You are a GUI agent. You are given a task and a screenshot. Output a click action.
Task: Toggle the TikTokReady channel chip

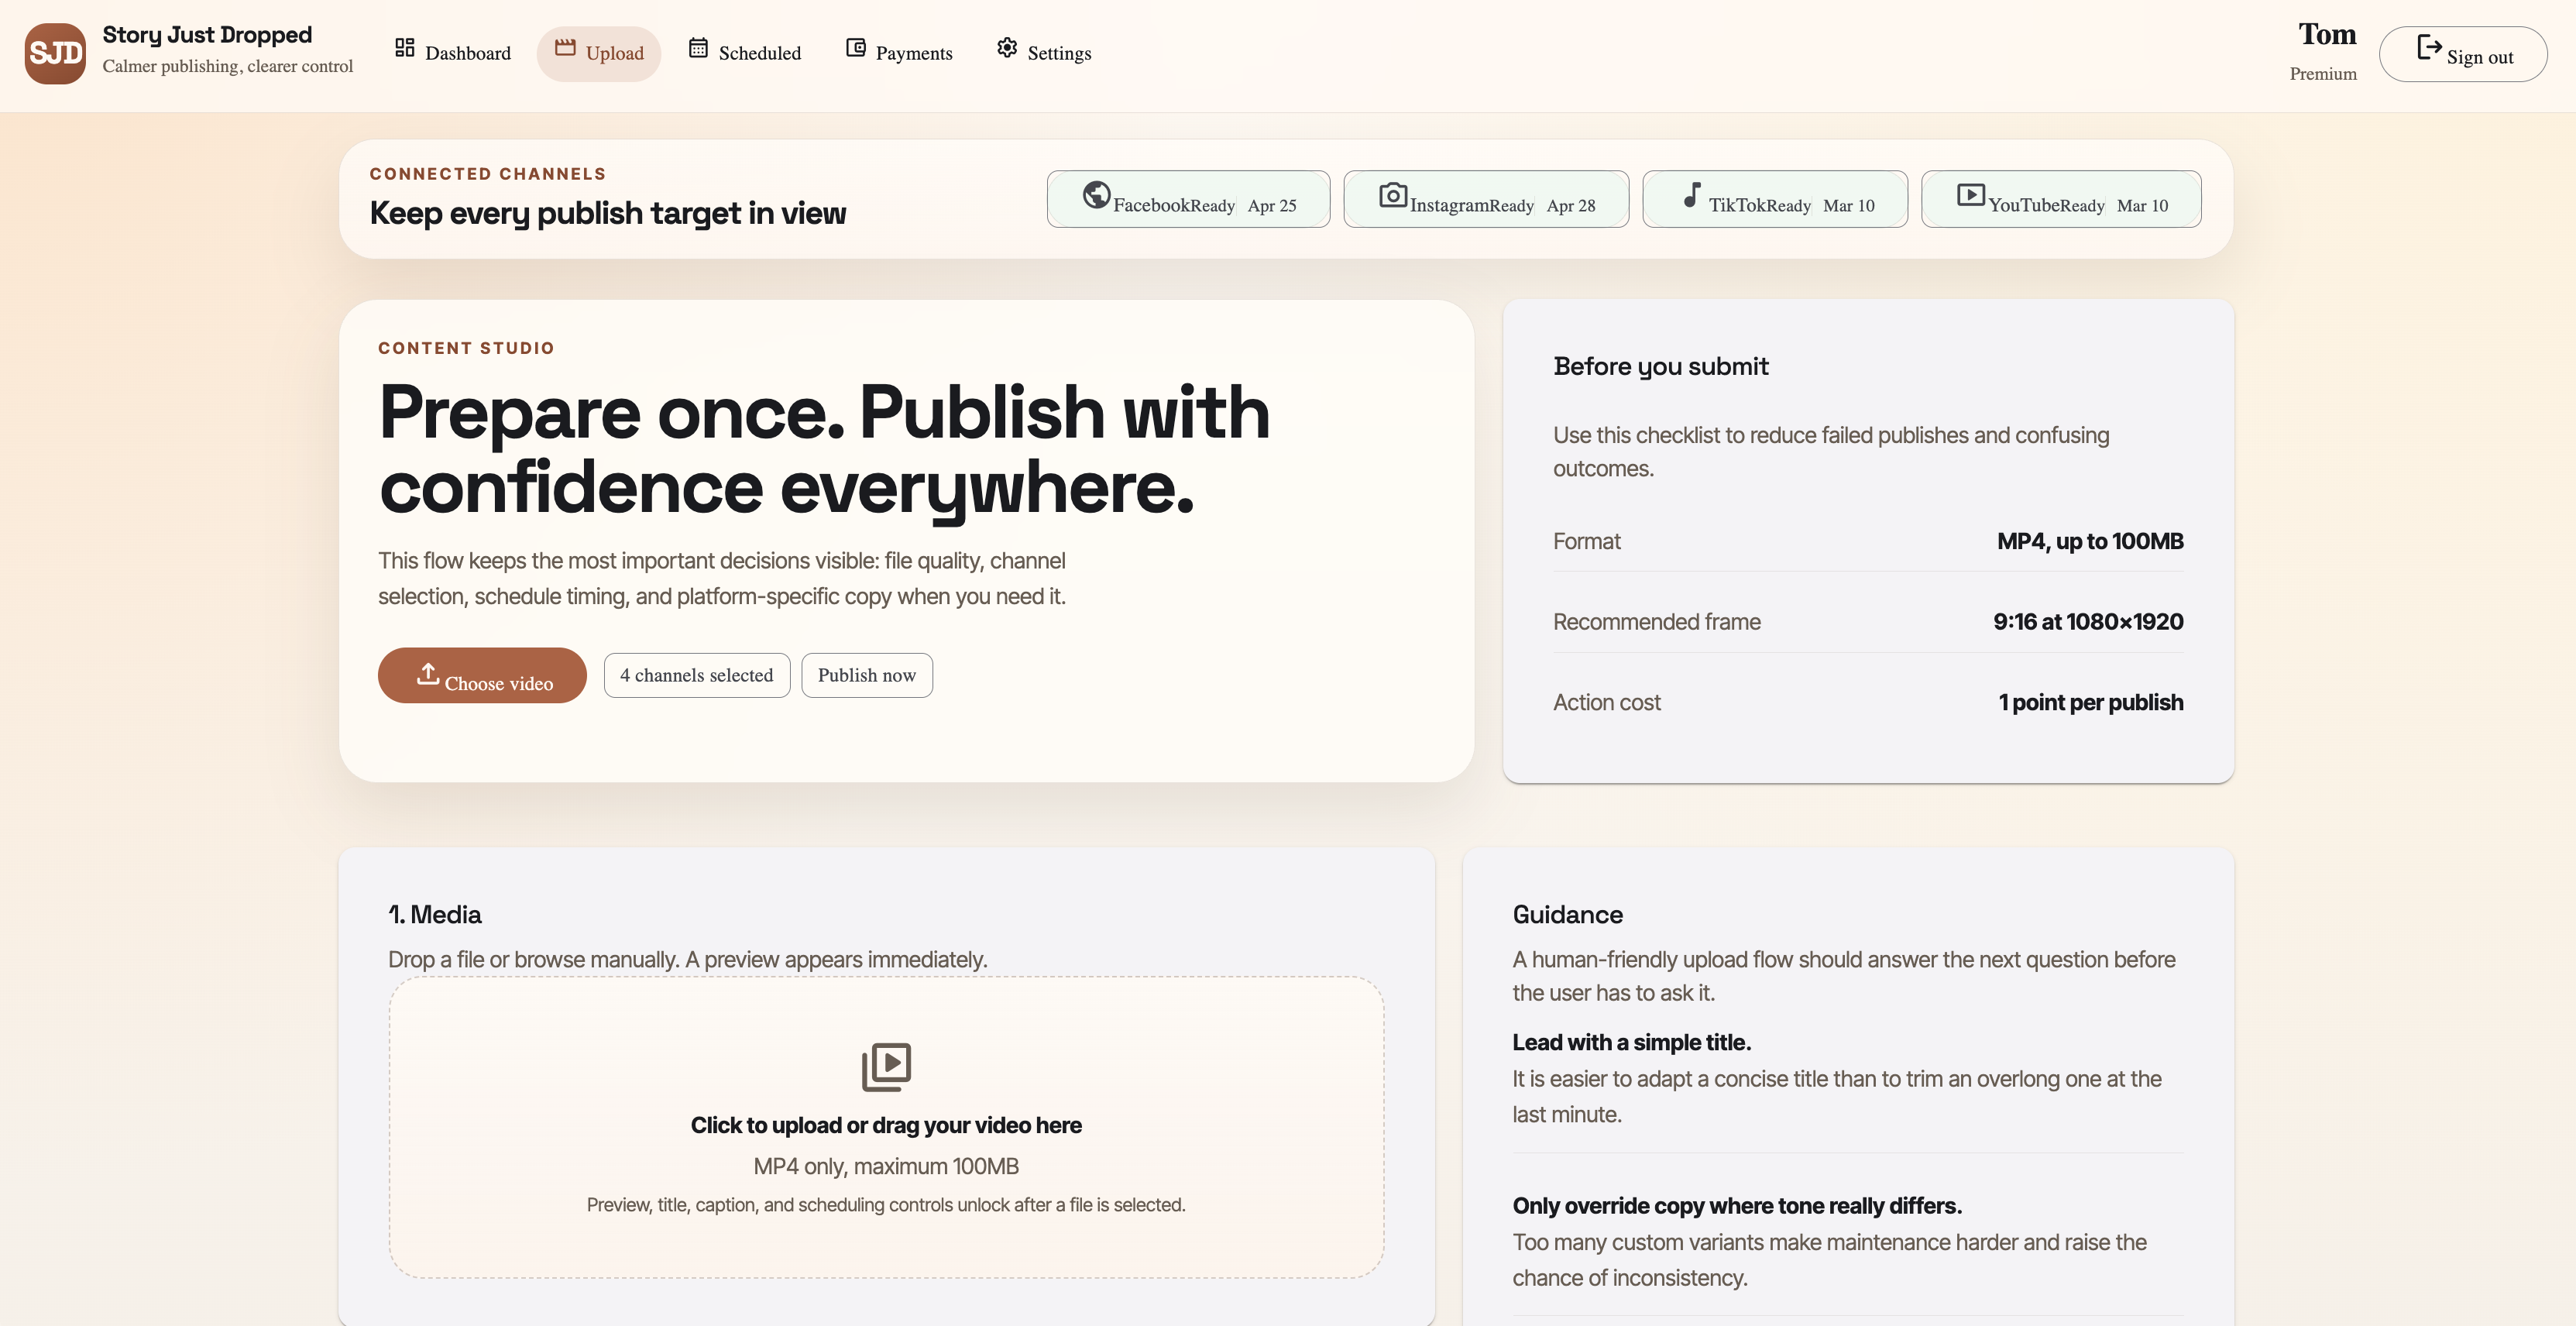1775,198
